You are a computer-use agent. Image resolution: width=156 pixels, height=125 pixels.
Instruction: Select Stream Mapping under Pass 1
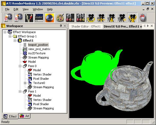(44, 108)
